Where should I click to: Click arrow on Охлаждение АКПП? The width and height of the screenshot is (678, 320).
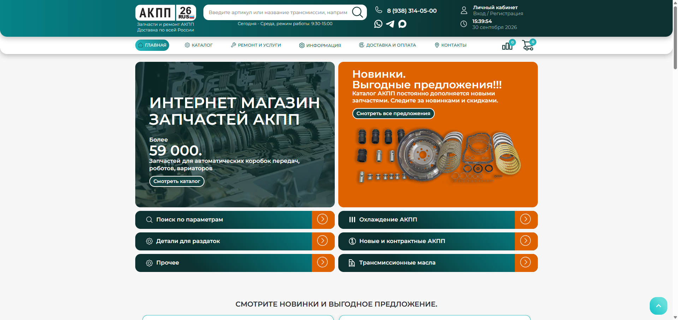coord(526,220)
